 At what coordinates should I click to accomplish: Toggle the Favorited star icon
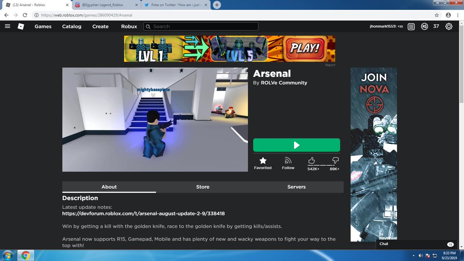click(263, 160)
